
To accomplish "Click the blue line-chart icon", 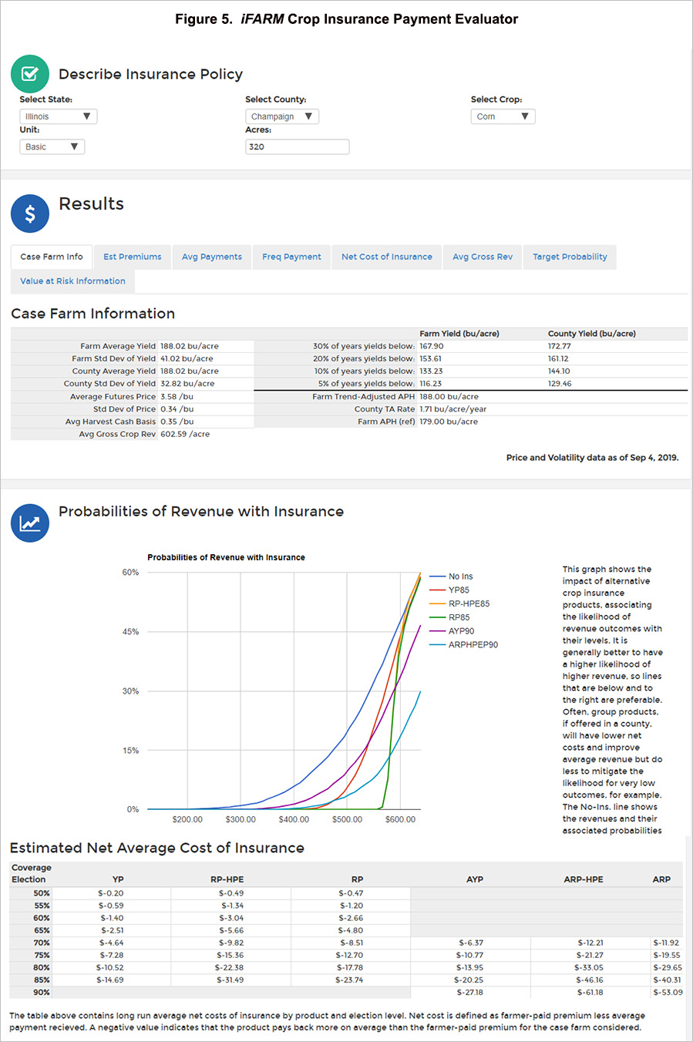I will 30,523.
